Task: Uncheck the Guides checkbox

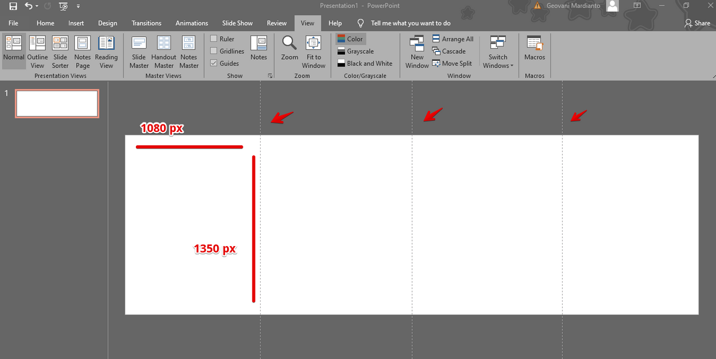Action: (214, 63)
